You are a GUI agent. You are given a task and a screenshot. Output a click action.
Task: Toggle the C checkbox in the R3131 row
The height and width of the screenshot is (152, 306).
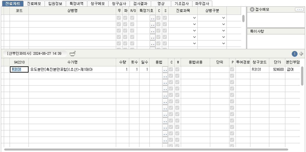click(171, 70)
